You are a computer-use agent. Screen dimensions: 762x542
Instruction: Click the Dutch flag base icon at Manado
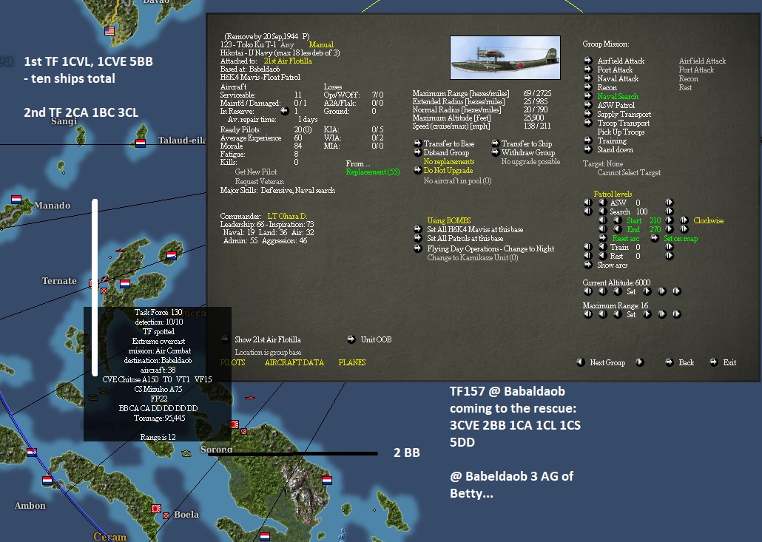[16, 200]
